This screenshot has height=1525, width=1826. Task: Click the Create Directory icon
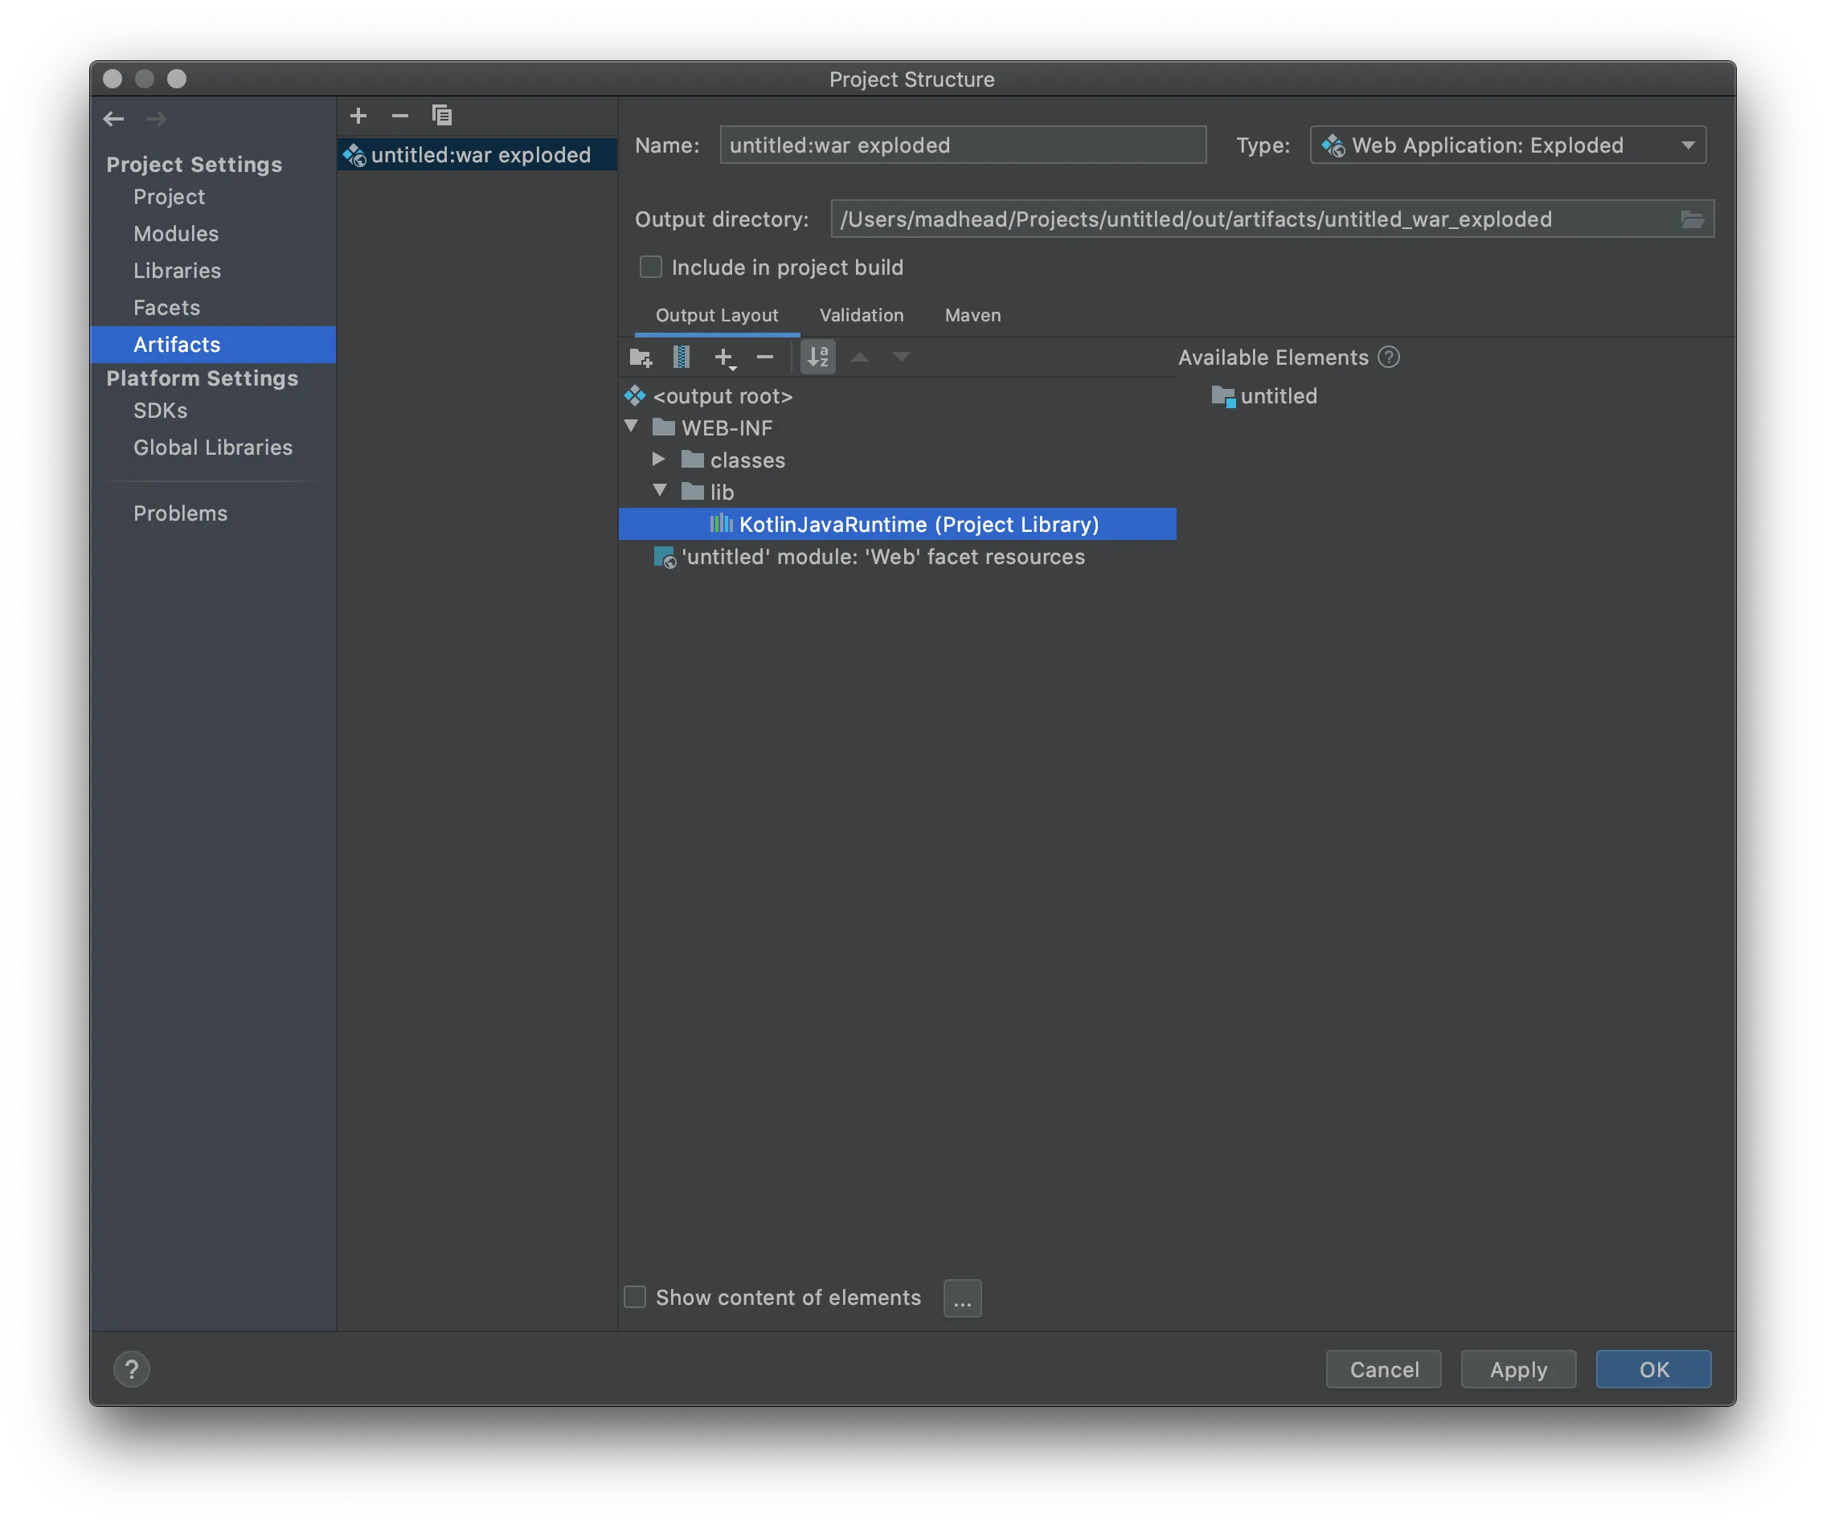[641, 358]
